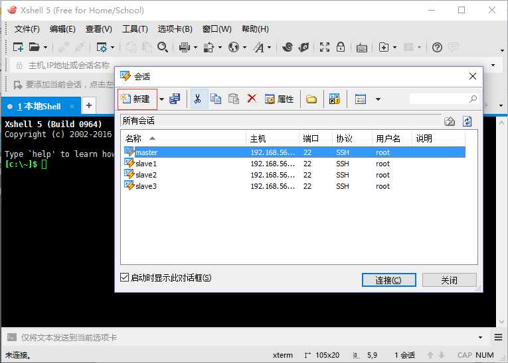The height and width of the screenshot is (363, 508).
Task: Click the go up folder icon
Action: 450,121
